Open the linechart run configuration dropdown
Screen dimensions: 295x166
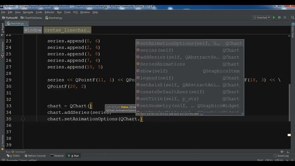click(261, 18)
